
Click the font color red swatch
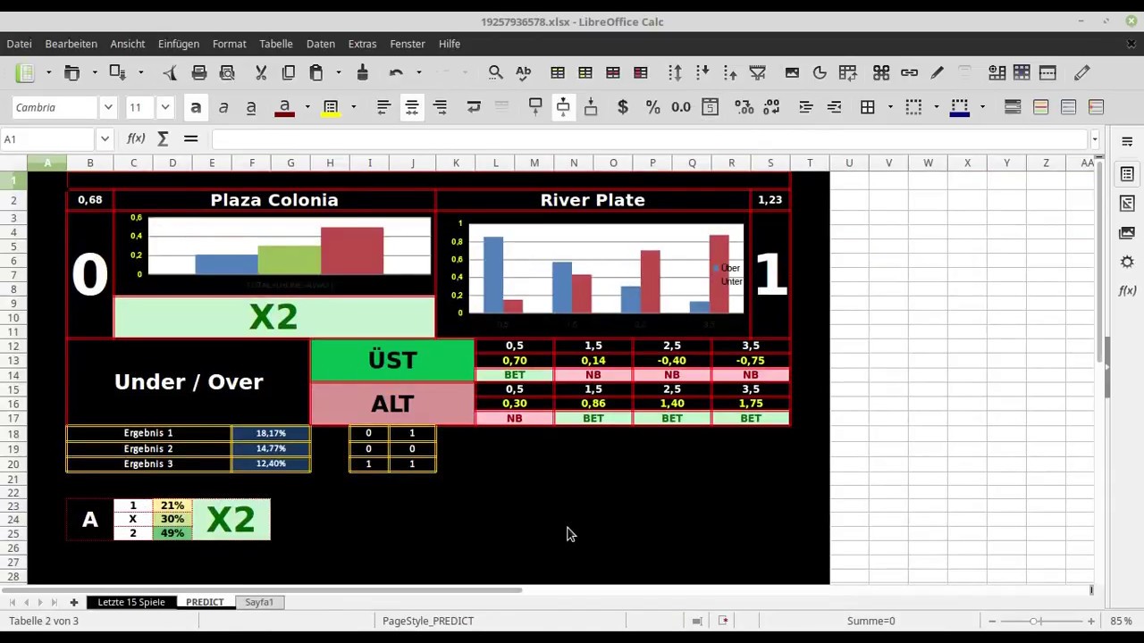[x=284, y=107]
